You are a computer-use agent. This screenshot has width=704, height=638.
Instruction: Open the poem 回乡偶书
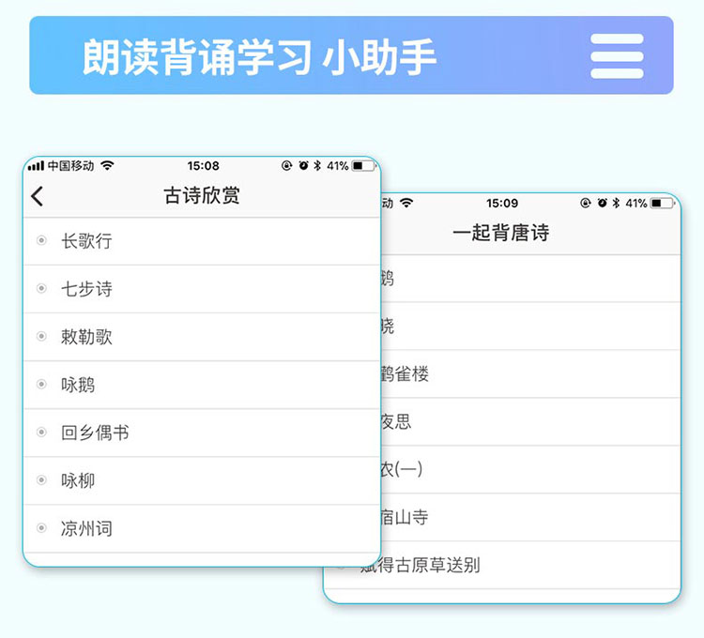[x=95, y=433]
